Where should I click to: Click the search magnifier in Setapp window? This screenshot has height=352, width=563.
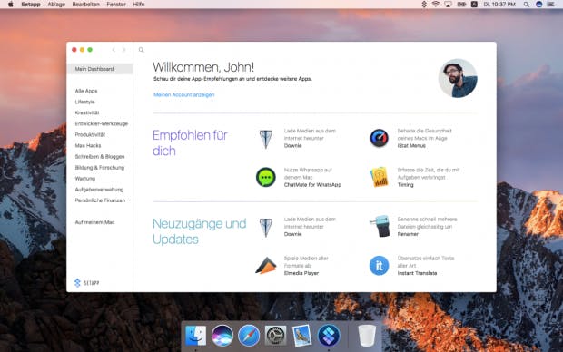[141, 50]
